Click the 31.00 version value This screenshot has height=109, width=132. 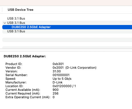point(57,71)
